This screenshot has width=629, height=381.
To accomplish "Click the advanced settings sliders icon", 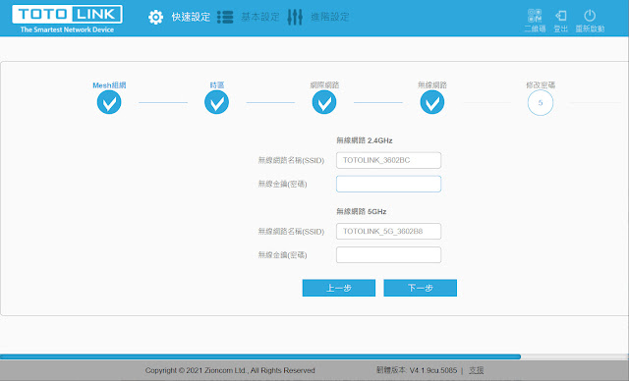I will (x=295, y=18).
